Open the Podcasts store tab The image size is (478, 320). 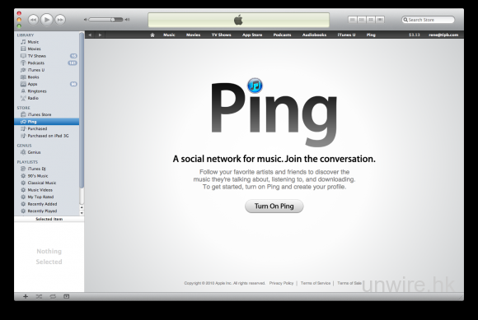tap(282, 35)
